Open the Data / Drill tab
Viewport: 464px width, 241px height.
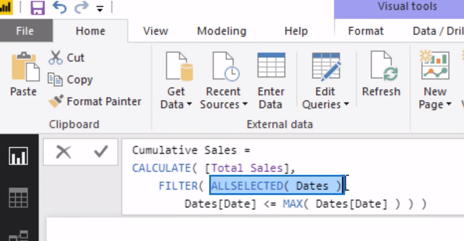pyautogui.click(x=438, y=31)
